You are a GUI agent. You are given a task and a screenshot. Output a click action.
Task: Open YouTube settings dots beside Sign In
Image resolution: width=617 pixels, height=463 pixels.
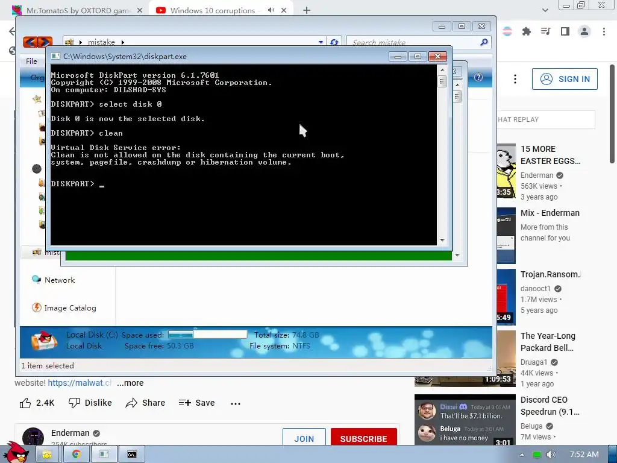tap(515, 79)
